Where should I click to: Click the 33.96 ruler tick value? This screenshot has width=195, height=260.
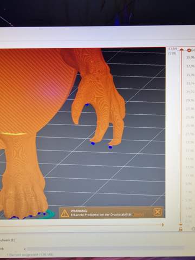tap(191, 83)
